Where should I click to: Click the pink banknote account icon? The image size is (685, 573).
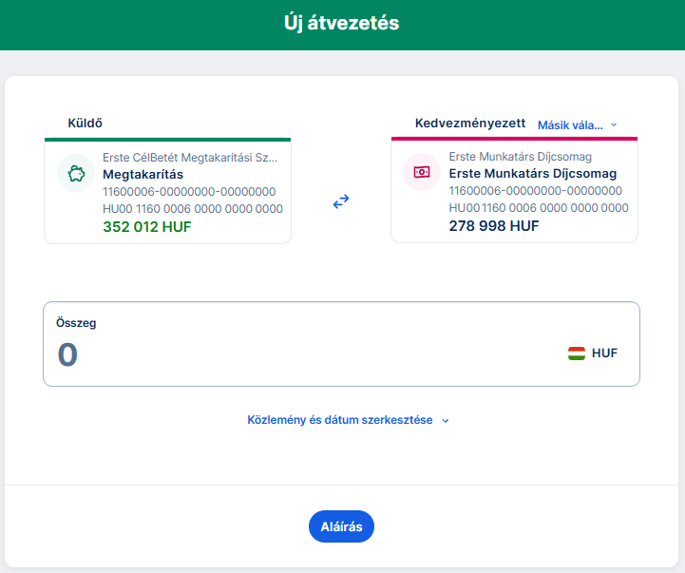[x=422, y=172]
